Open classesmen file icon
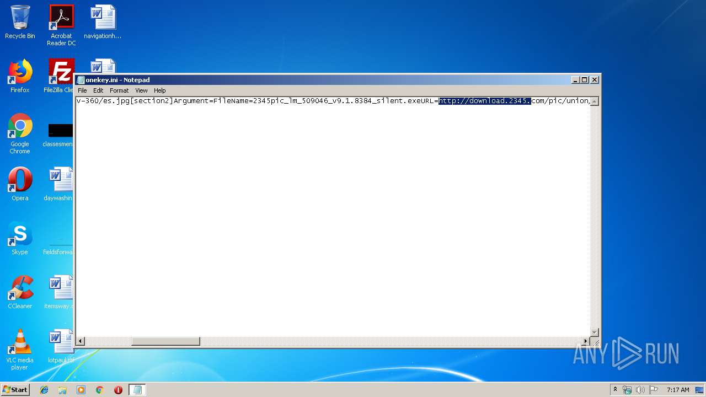 (58, 136)
